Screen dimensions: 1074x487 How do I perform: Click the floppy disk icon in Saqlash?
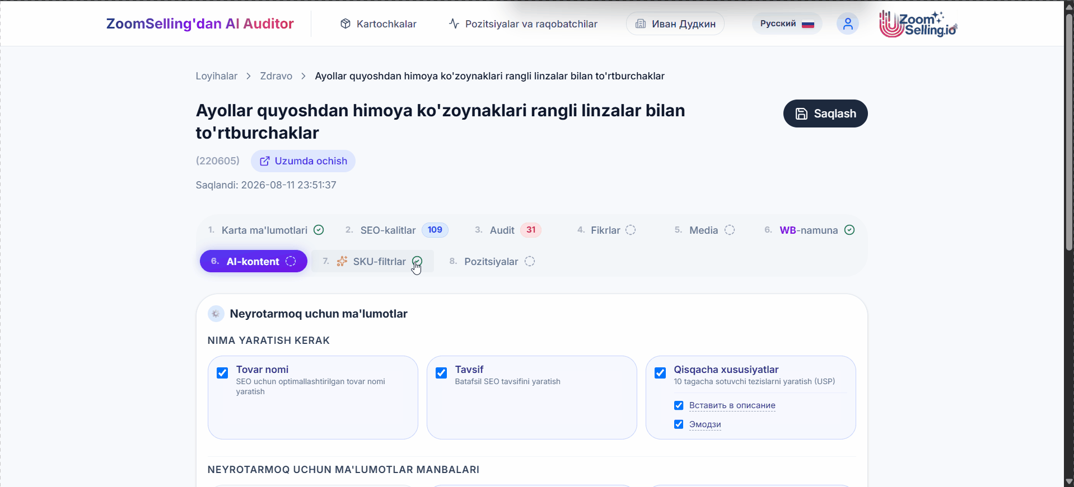(801, 114)
